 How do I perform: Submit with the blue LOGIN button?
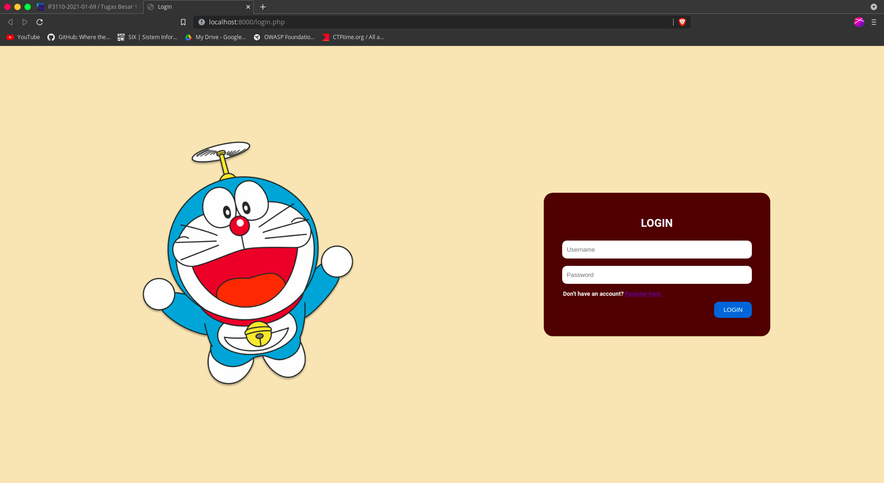pos(733,310)
